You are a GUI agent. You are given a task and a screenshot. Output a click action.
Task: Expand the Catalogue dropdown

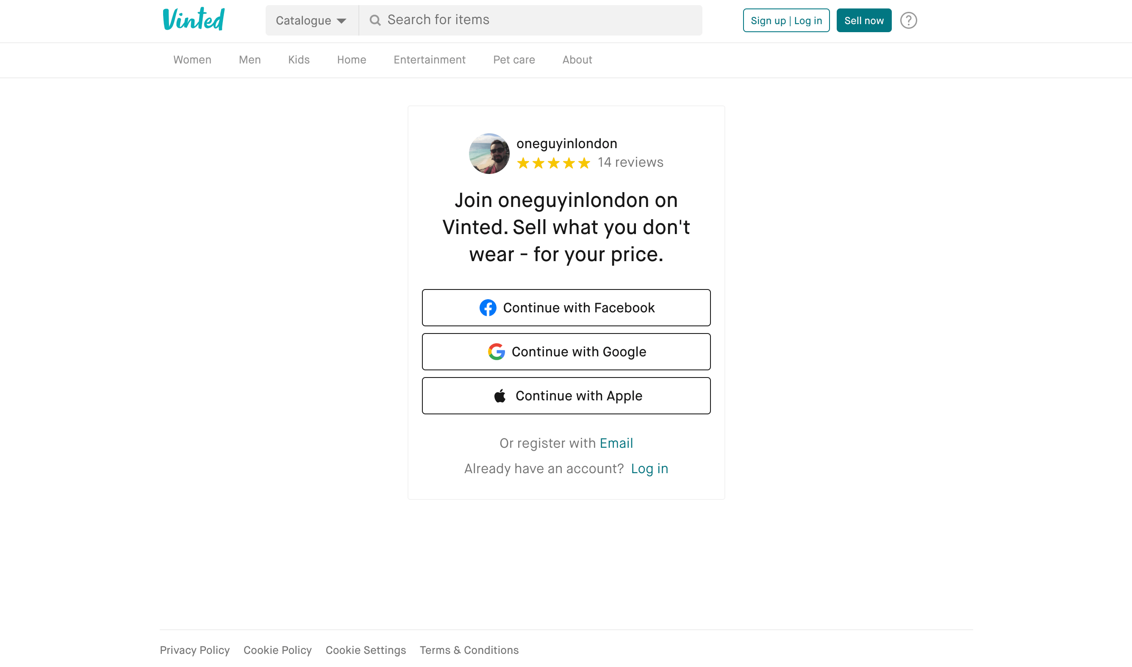tap(311, 20)
